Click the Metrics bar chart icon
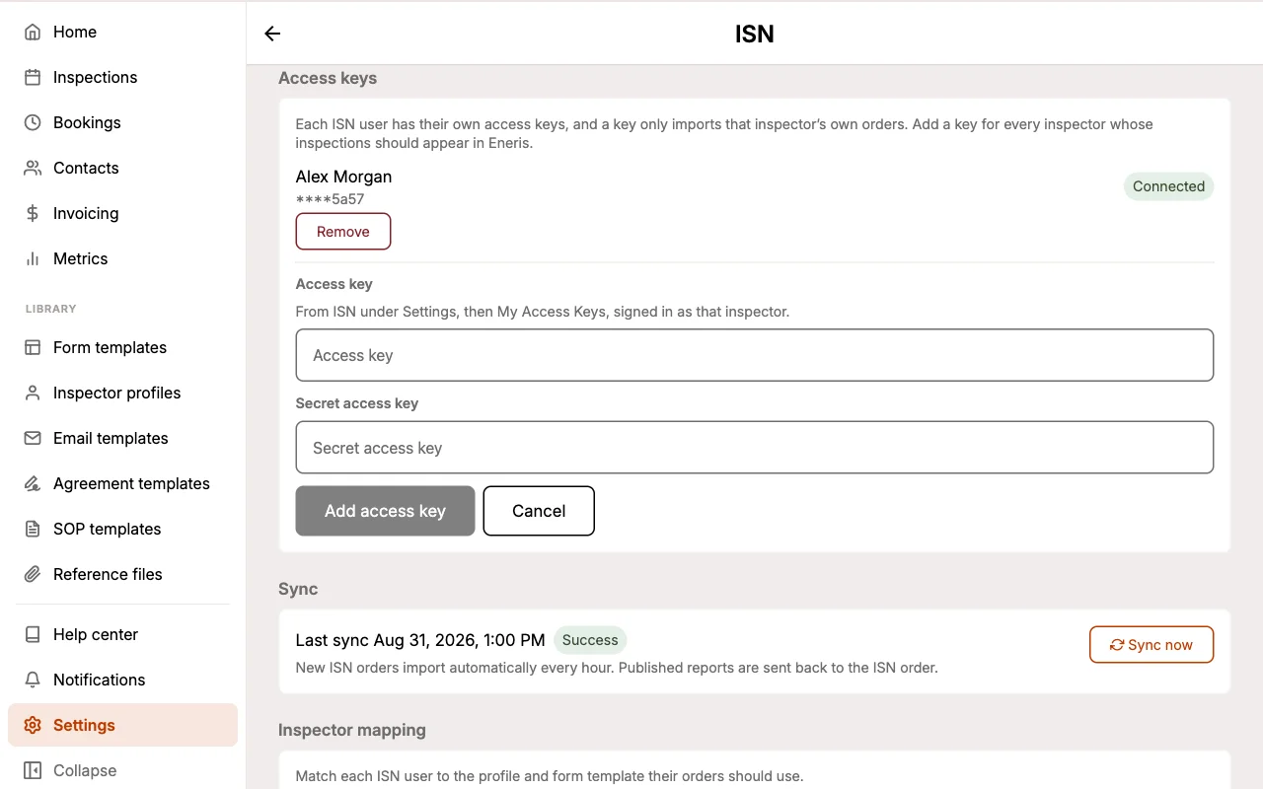Image resolution: width=1263 pixels, height=789 pixels. (x=33, y=258)
